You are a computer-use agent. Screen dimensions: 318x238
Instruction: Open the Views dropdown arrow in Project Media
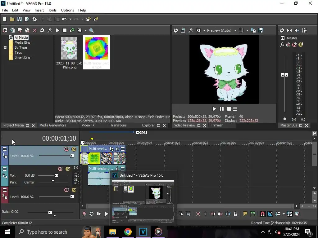pos(85,30)
